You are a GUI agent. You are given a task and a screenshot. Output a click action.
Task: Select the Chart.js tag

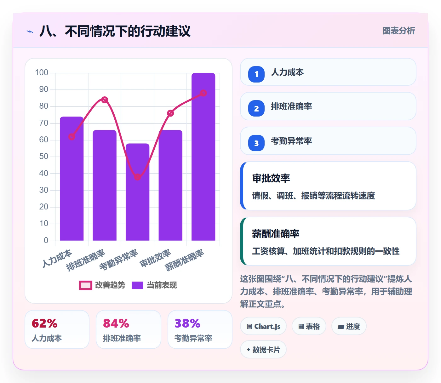pyautogui.click(x=263, y=326)
